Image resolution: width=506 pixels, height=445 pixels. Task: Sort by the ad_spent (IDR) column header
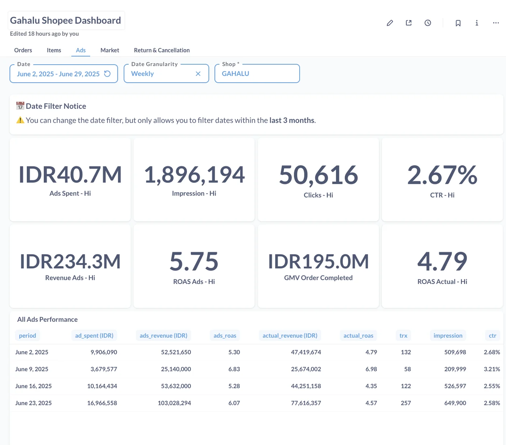click(94, 336)
